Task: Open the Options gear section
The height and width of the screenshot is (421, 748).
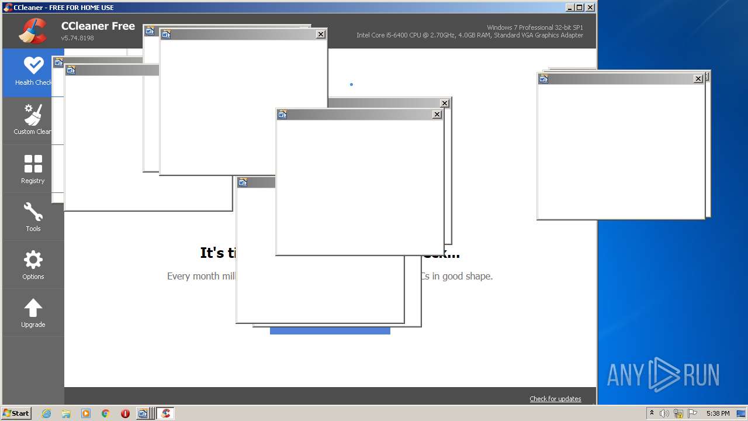Action: [x=33, y=265]
